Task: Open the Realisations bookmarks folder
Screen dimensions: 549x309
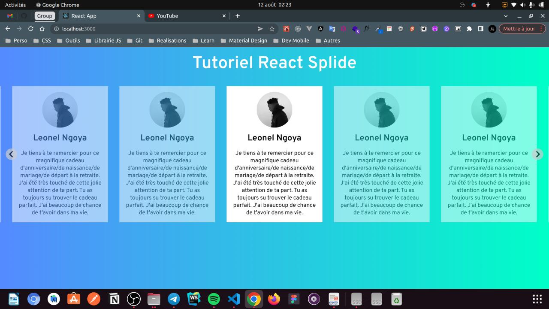Action: [167, 40]
